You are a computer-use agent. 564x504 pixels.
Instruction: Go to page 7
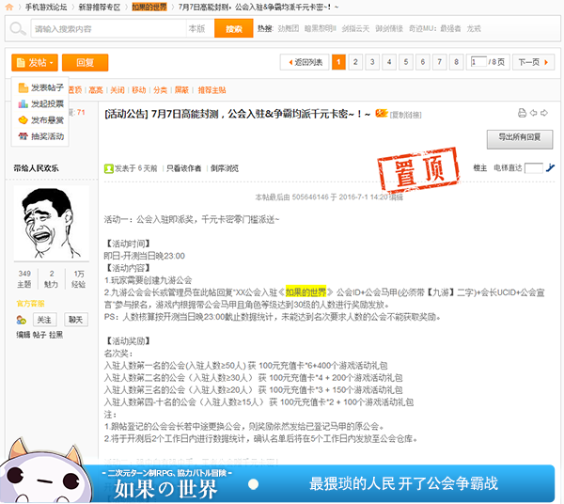pyautogui.click(x=440, y=62)
